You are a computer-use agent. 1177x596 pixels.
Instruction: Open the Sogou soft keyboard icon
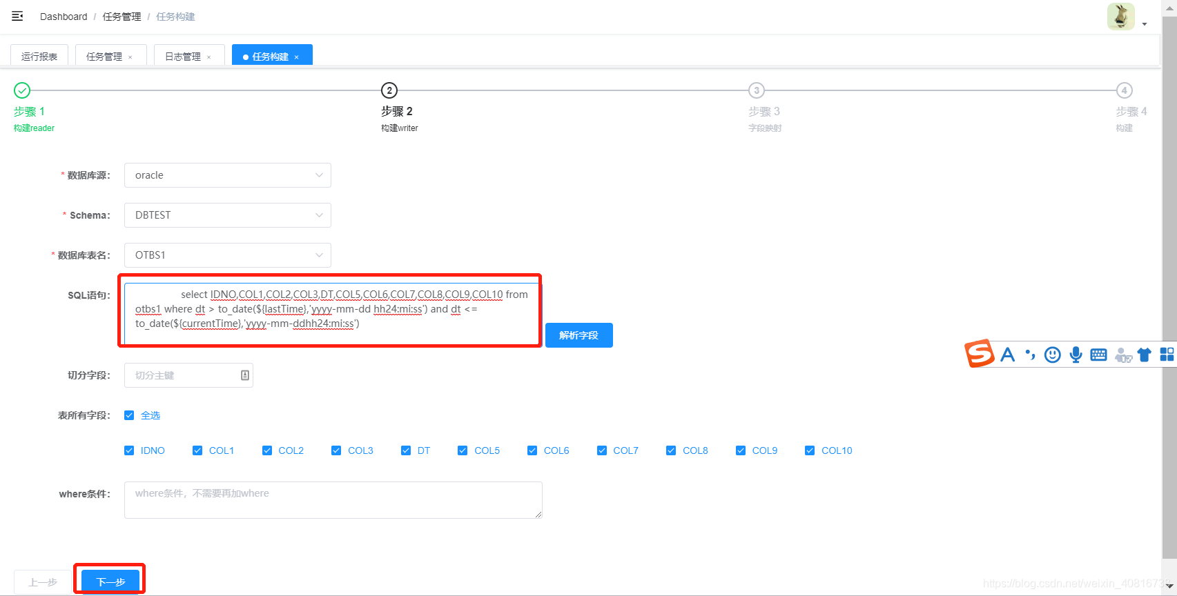pyautogui.click(x=1098, y=355)
